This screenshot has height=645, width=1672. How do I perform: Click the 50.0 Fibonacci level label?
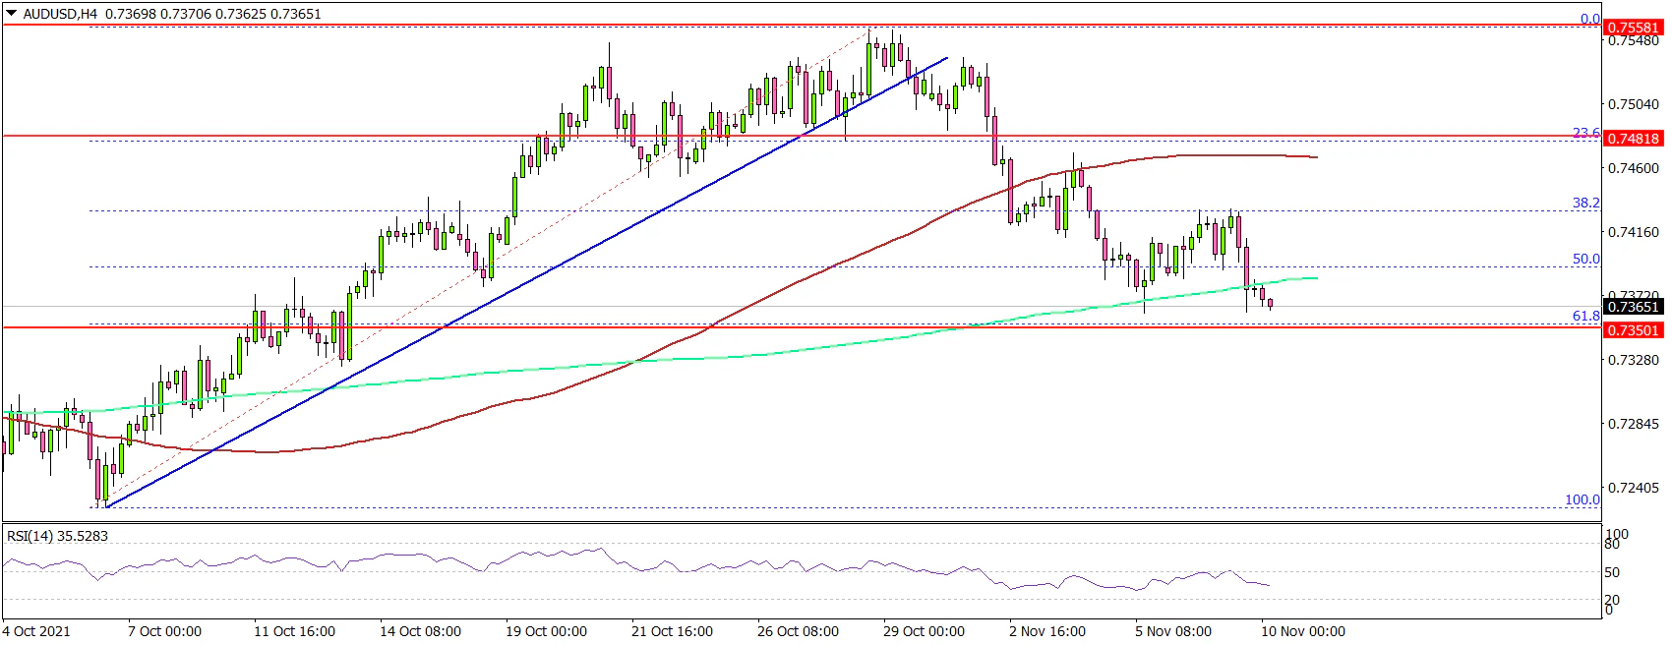pos(1585,259)
